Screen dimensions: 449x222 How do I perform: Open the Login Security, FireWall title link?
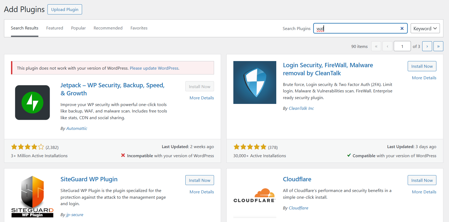(x=328, y=69)
